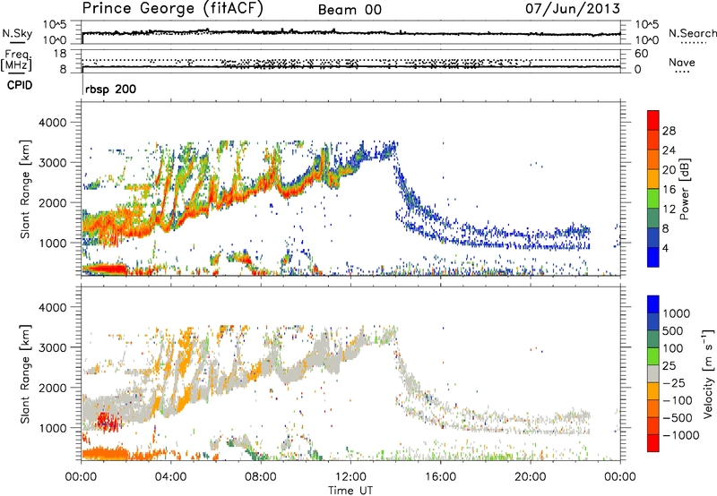
Task: Click the 'Nave' legend label
Action: (x=682, y=63)
